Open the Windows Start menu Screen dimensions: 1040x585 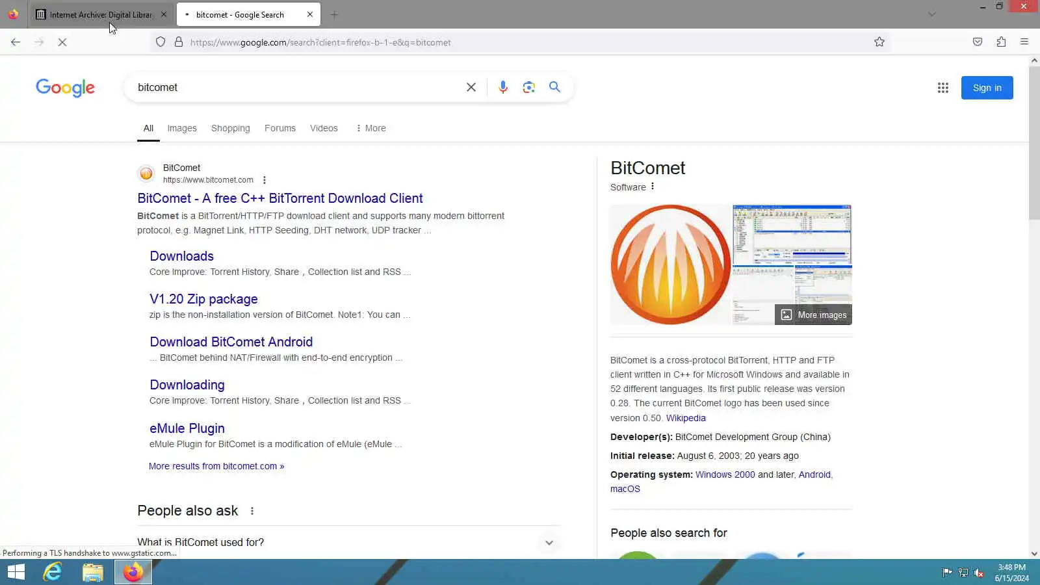[16, 572]
